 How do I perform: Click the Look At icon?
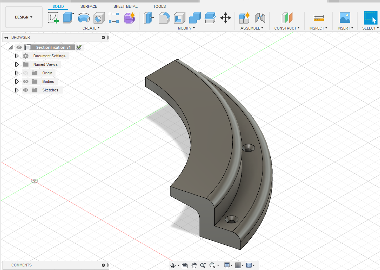pos(185,265)
